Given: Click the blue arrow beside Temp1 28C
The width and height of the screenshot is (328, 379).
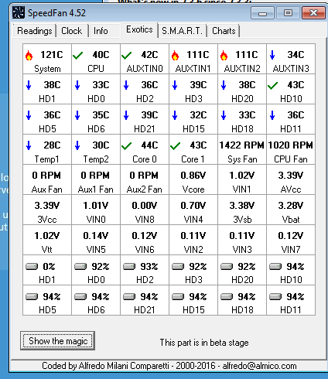Looking at the screenshot, I should [x=29, y=145].
